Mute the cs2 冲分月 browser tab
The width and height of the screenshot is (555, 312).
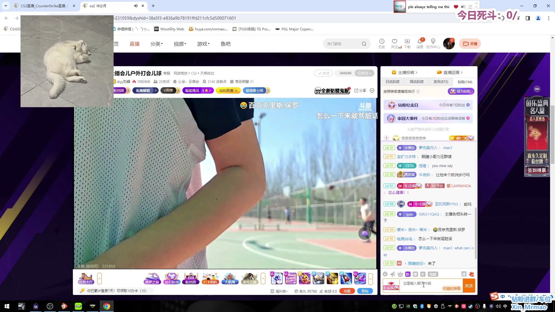tap(136, 6)
